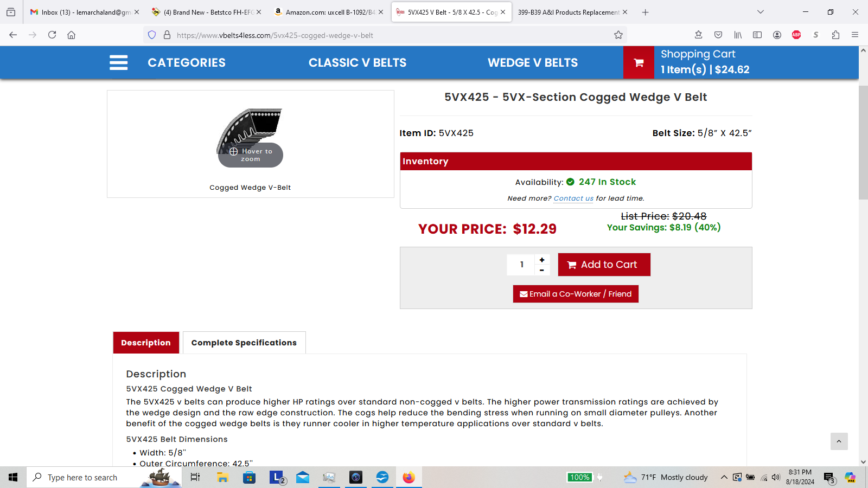Image resolution: width=868 pixels, height=488 pixels.
Task: Open Firefox application menu
Action: 855,35
